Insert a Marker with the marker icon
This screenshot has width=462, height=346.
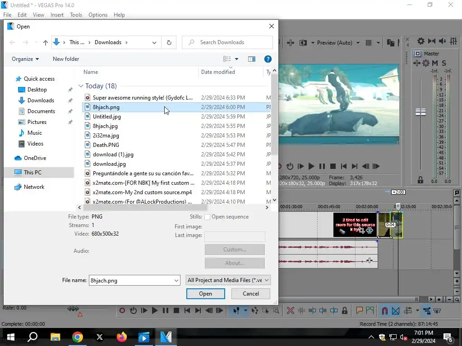point(359,310)
